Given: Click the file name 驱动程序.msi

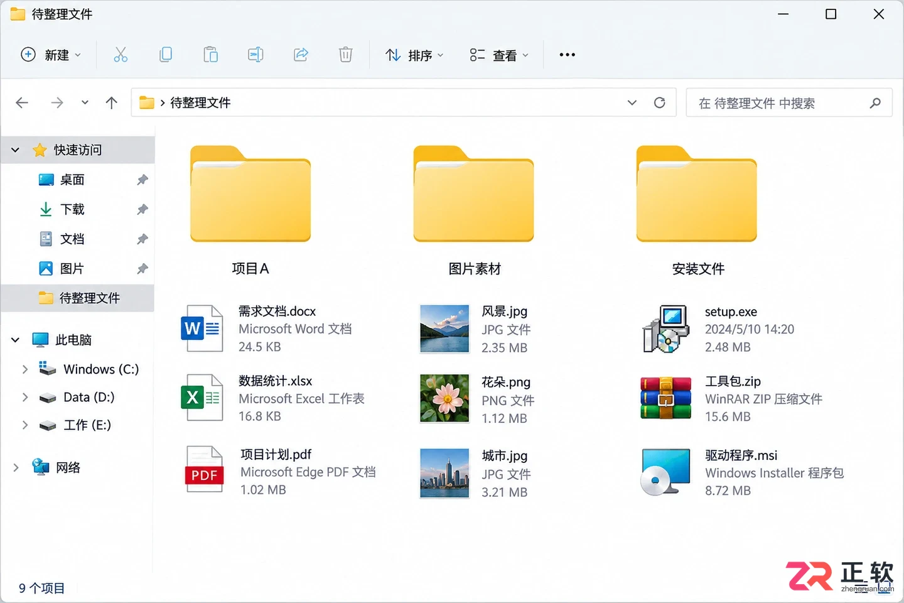Looking at the screenshot, I should [x=741, y=455].
